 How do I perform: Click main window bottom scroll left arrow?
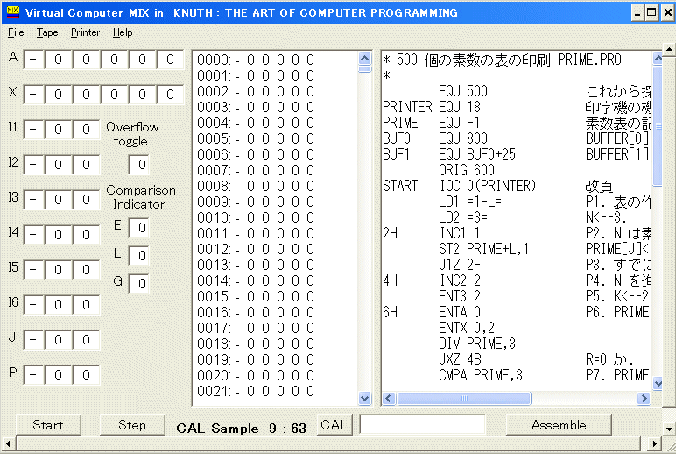[x=7, y=443]
